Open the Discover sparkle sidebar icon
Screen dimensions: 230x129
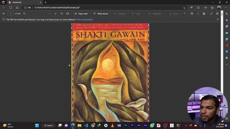click(x=227, y=20)
